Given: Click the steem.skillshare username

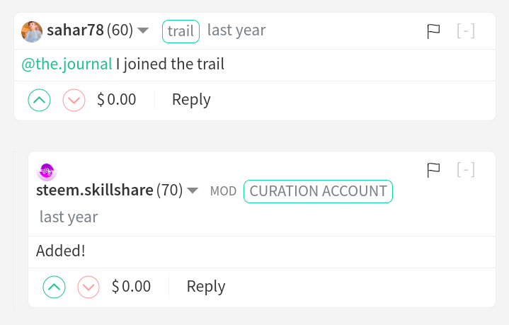Looking at the screenshot, I should click(x=94, y=190).
